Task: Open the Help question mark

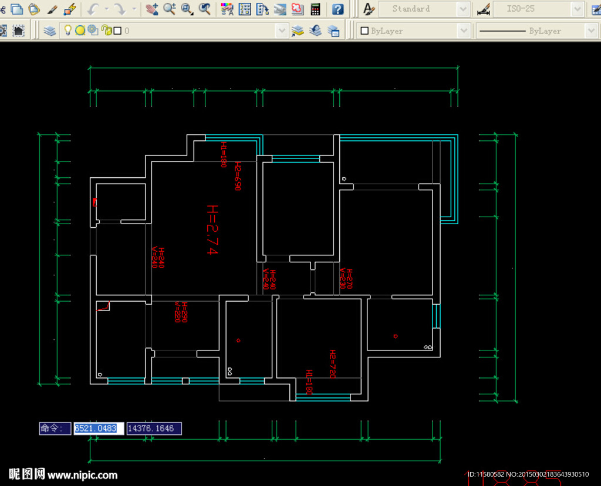Action: [x=337, y=9]
